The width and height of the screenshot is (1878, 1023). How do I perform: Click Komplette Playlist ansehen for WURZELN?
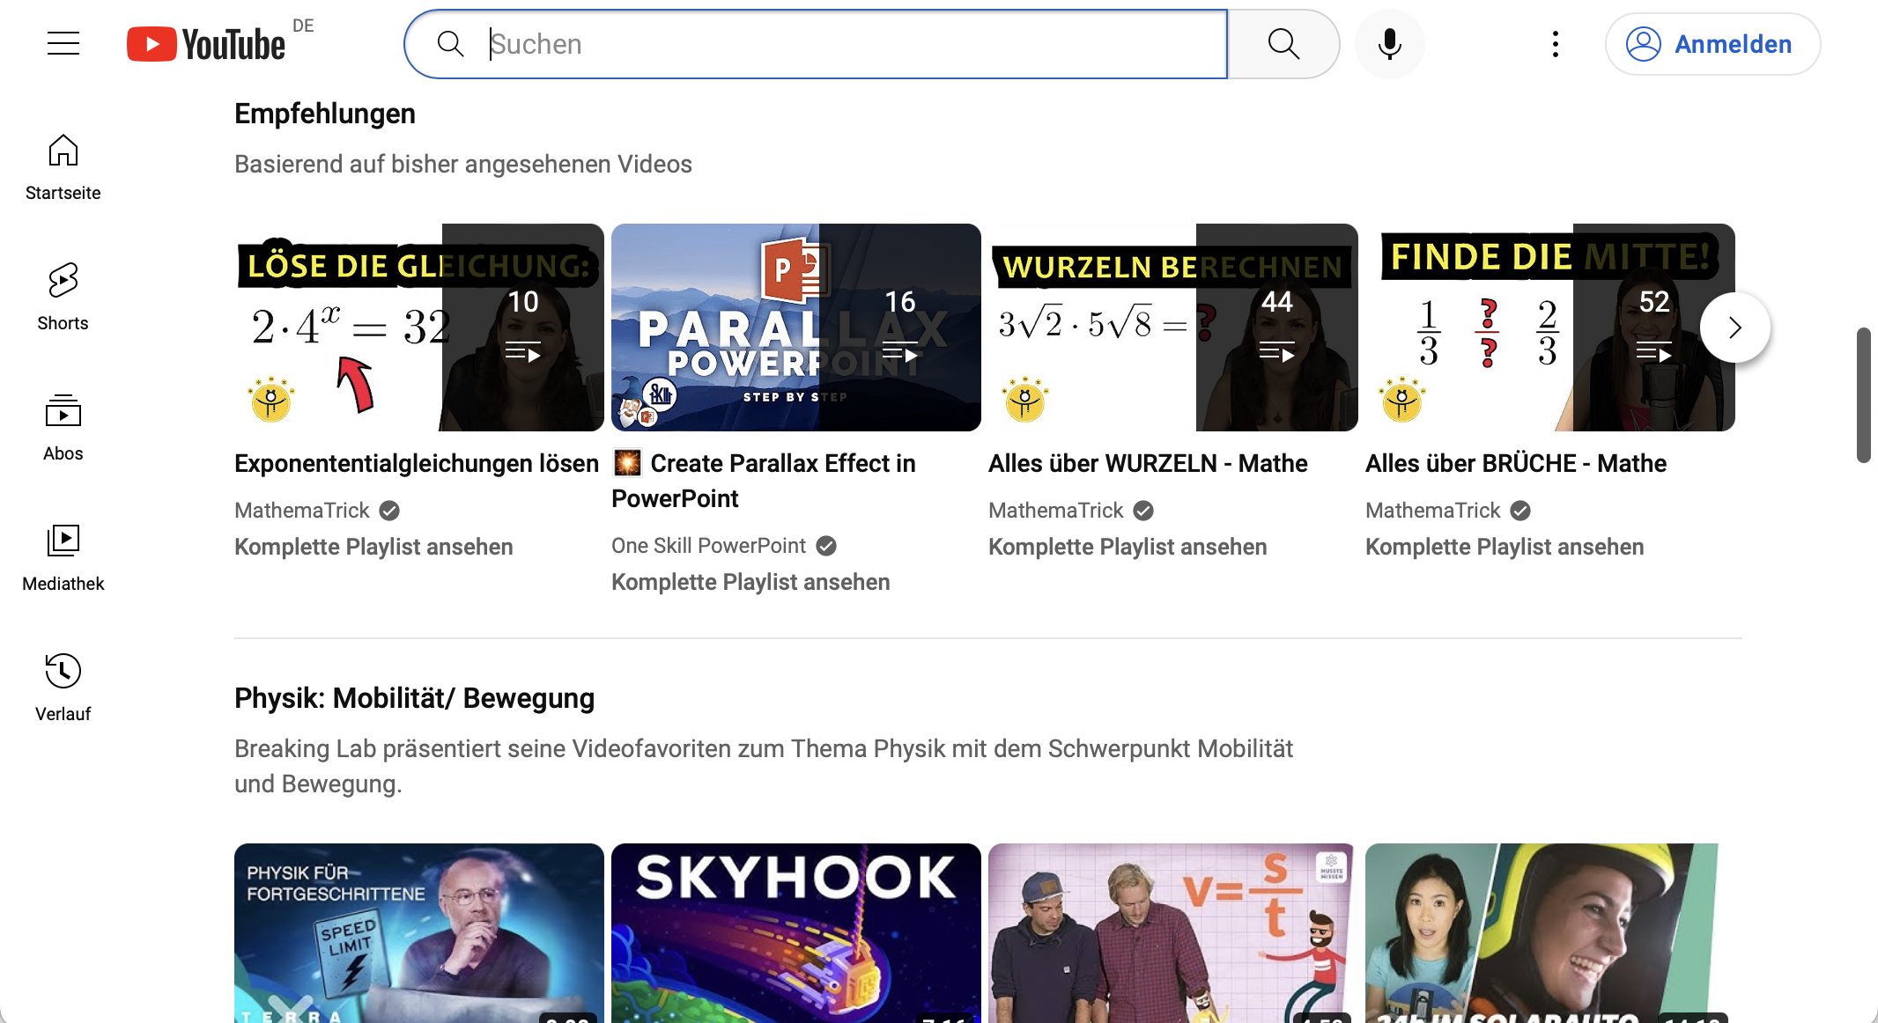(1128, 547)
